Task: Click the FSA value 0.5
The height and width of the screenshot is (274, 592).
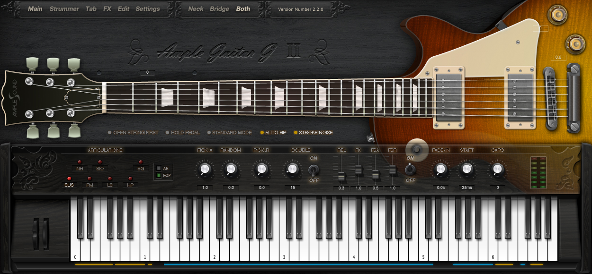Action: tap(375, 188)
